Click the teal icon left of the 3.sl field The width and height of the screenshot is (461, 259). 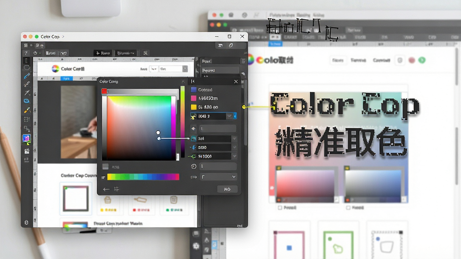coord(194,138)
